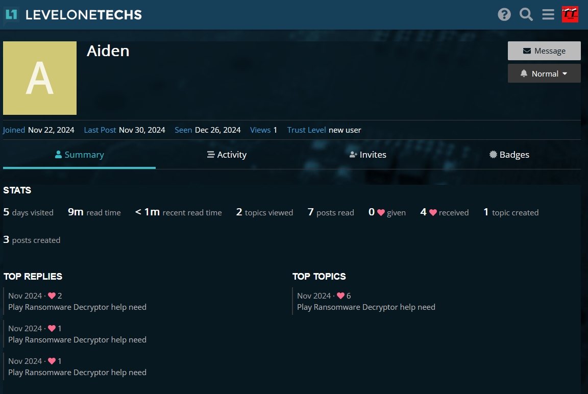Screen dimensions: 588x394
Task: Open the search icon in the header
Action: [x=526, y=14]
